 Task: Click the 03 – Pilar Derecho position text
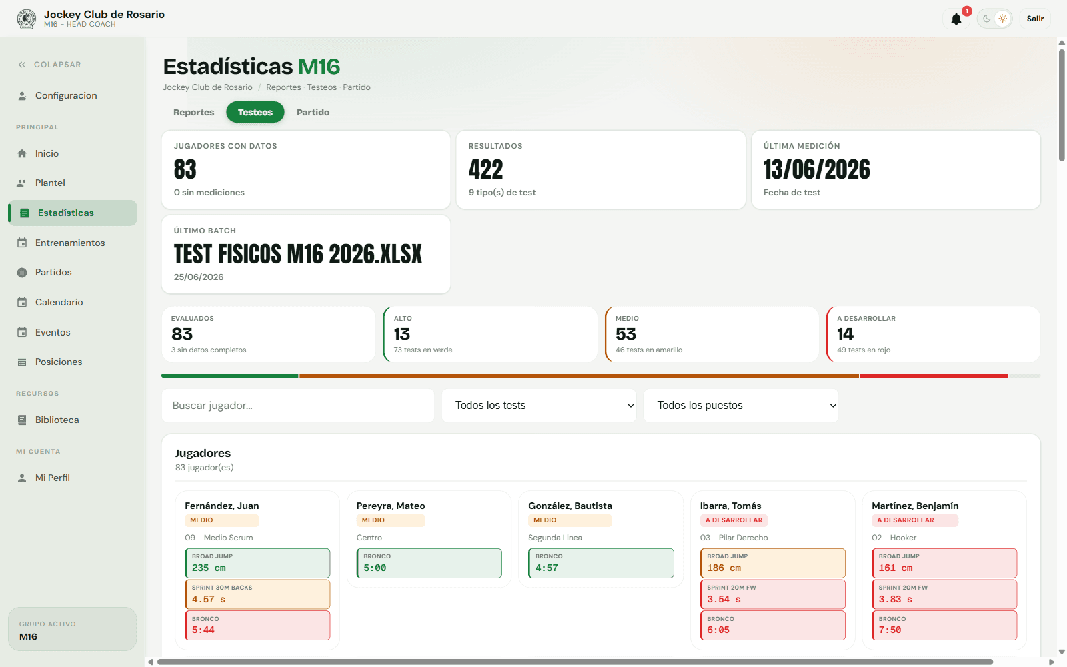pos(734,538)
